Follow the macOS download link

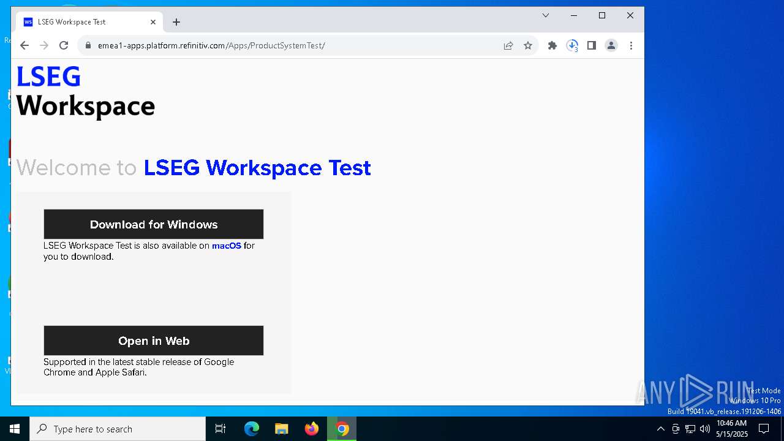227,246
